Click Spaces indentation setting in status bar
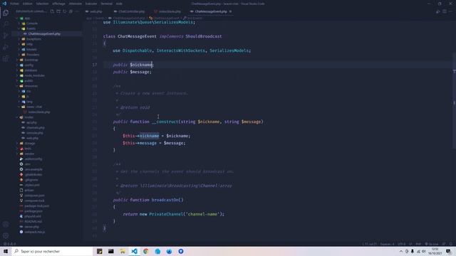Image resolution: width=456 pixels, height=256 pixels. tap(387, 244)
